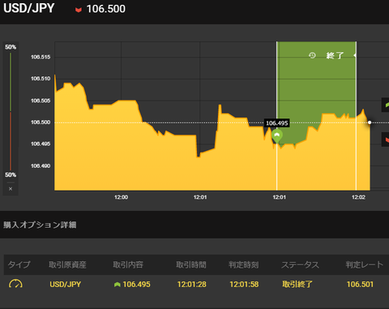Viewport: 389px width, 309px height.
Task: Click the top 50% sentiment label
Action: pos(11,47)
